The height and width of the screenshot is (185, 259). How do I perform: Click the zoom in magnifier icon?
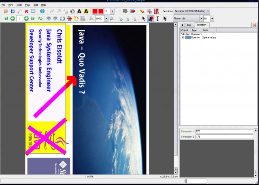coord(112,19)
